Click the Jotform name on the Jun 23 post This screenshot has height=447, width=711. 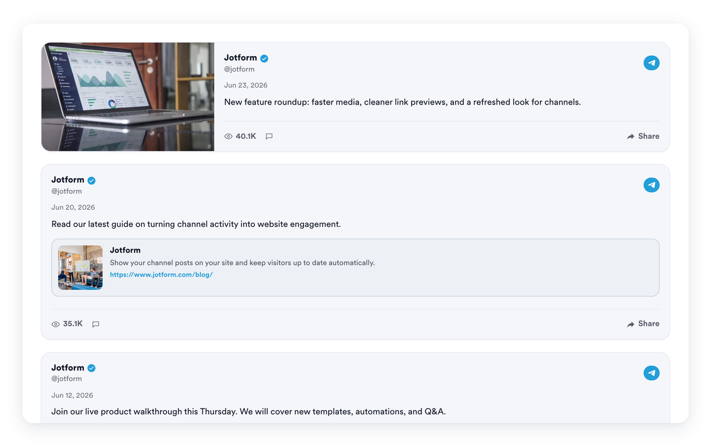click(240, 58)
